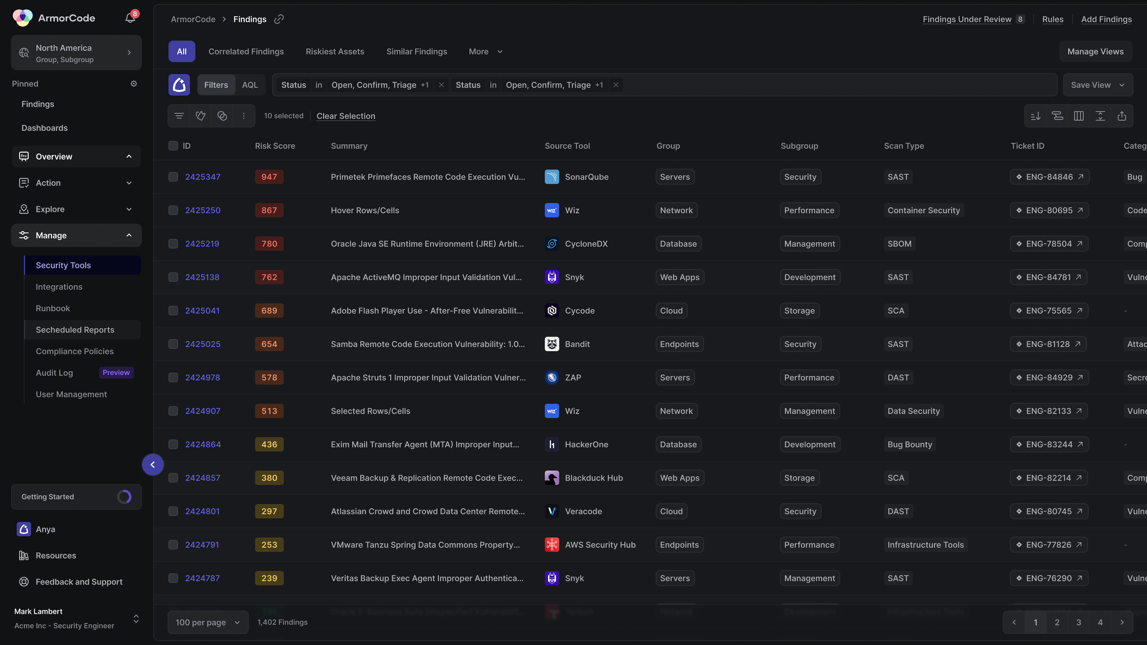Open Integrations in the Manage menu
Image resolution: width=1147 pixels, height=645 pixels.
point(59,287)
